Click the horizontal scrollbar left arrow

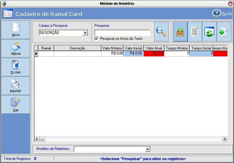pyautogui.click(x=37, y=139)
